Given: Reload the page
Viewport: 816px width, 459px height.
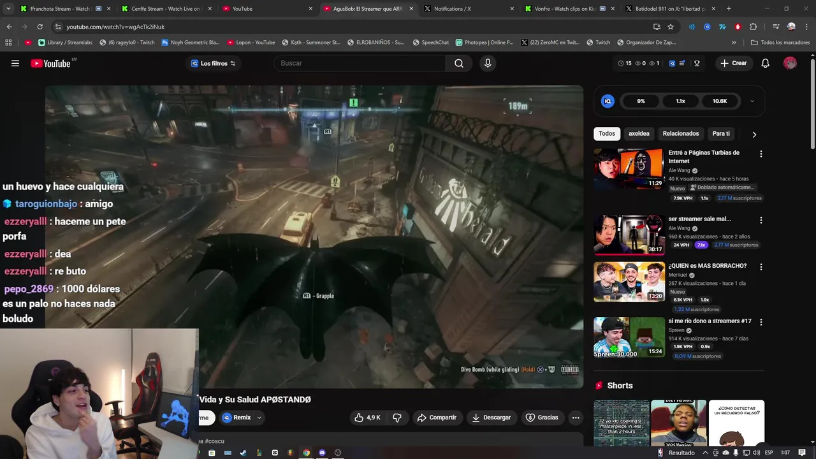Looking at the screenshot, I should click(40, 27).
